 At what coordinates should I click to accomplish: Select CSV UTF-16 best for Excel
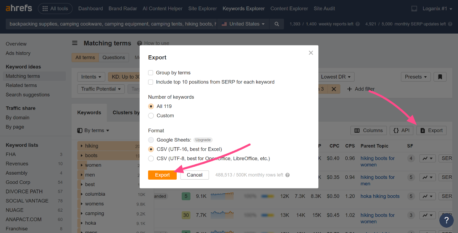pyautogui.click(x=151, y=149)
